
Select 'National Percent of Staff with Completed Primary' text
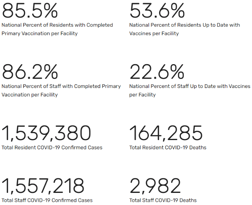point(61,86)
